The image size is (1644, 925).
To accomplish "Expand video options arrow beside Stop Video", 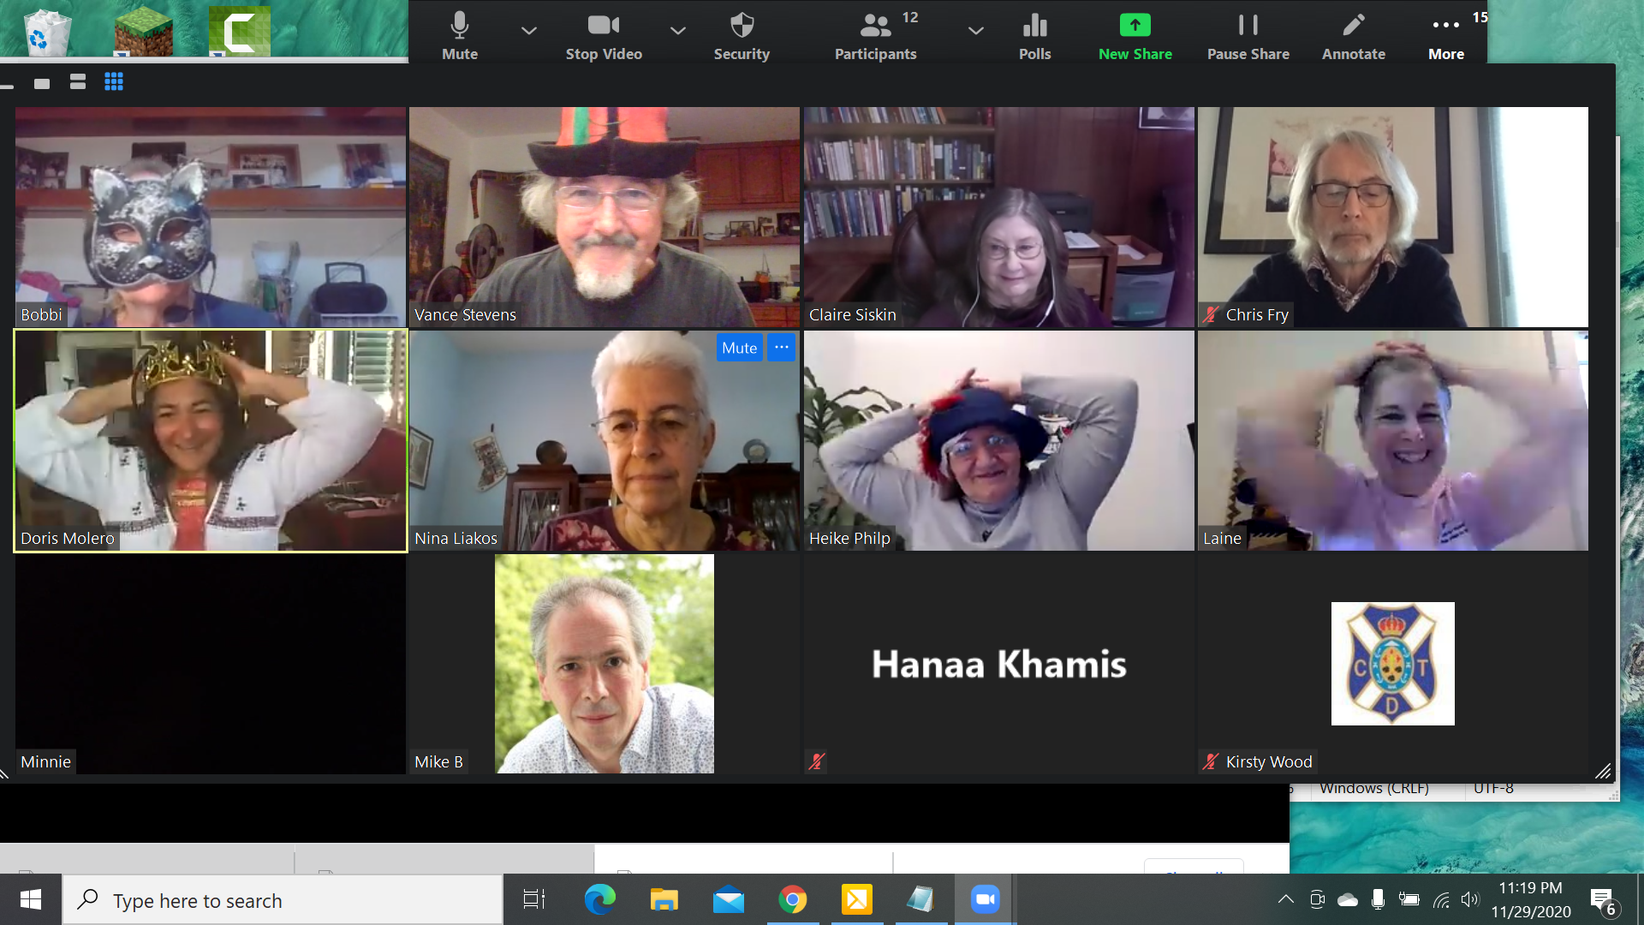I will [x=678, y=31].
